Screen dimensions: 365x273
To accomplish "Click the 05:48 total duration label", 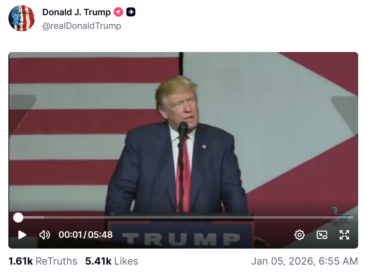I will tap(100, 235).
